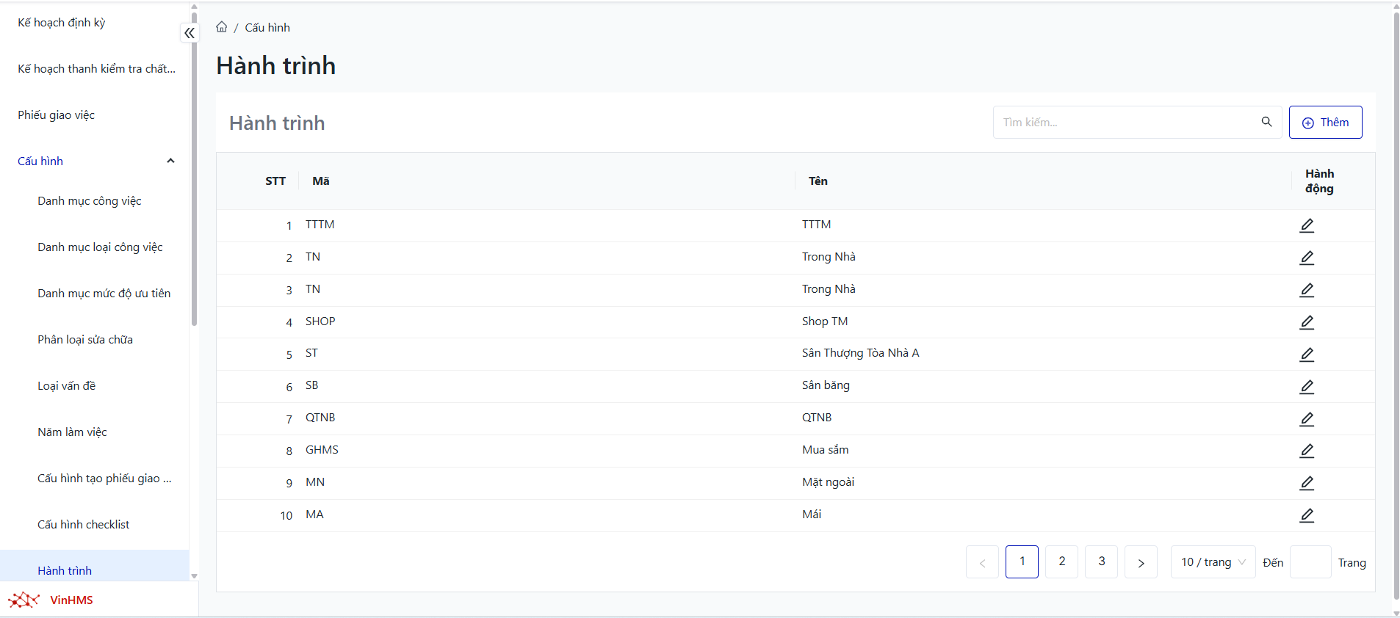
Task: Click the search magnifier icon
Action: click(1266, 122)
